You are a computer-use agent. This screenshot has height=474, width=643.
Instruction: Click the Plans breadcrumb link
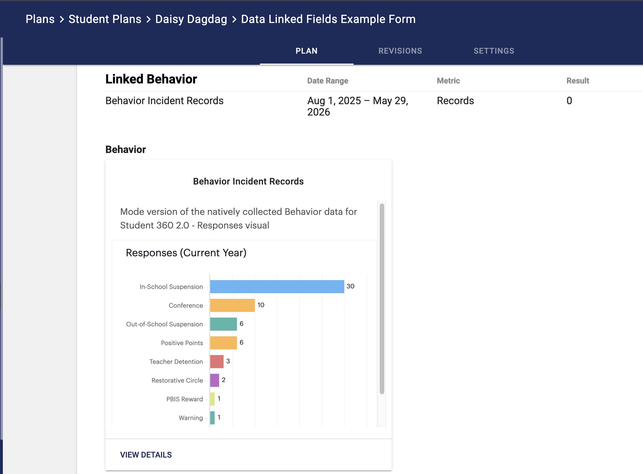[40, 19]
